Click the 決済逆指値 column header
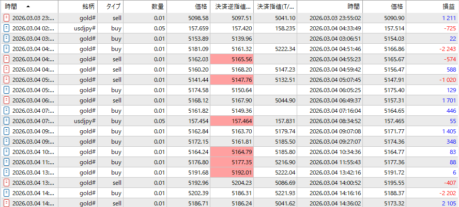Image resolution: width=459 pixels, height=207 pixels. click(x=234, y=6)
